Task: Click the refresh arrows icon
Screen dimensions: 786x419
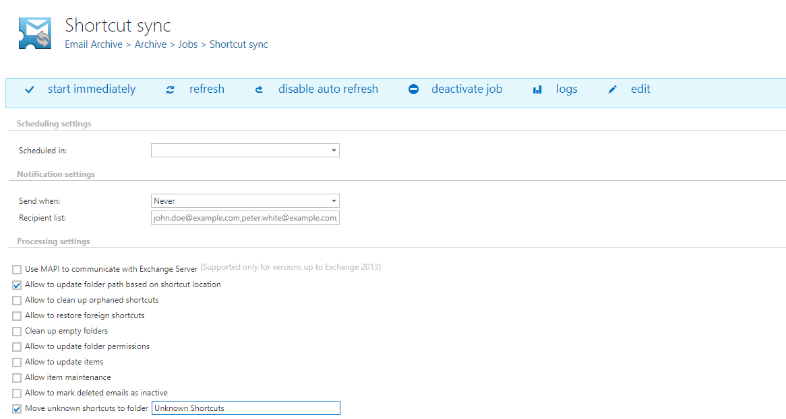Action: click(x=171, y=89)
